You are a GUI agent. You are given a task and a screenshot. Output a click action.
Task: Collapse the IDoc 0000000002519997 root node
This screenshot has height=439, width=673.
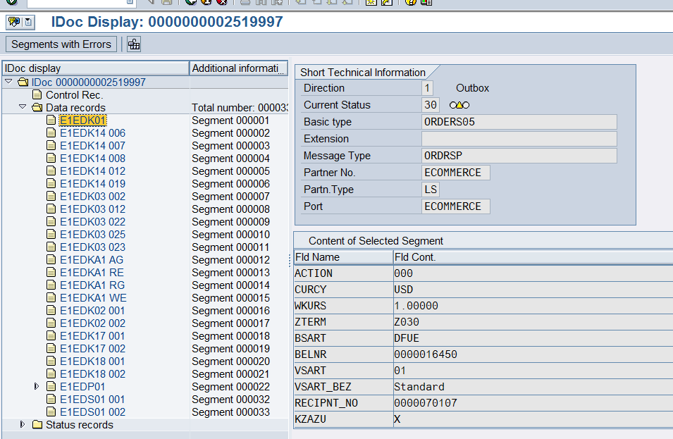[x=8, y=82]
